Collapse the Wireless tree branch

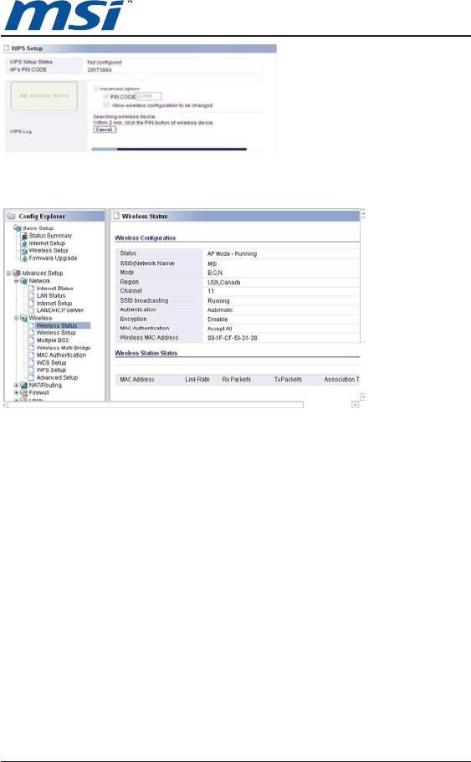16,319
